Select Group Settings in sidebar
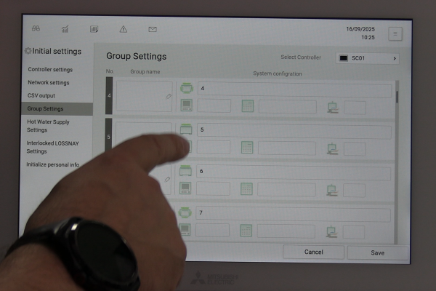436x291 pixels. pyautogui.click(x=57, y=108)
